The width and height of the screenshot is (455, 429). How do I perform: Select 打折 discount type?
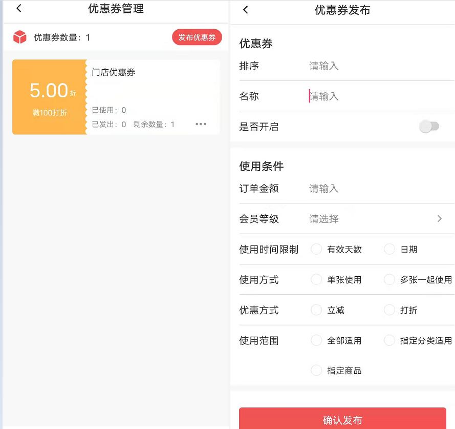389,310
